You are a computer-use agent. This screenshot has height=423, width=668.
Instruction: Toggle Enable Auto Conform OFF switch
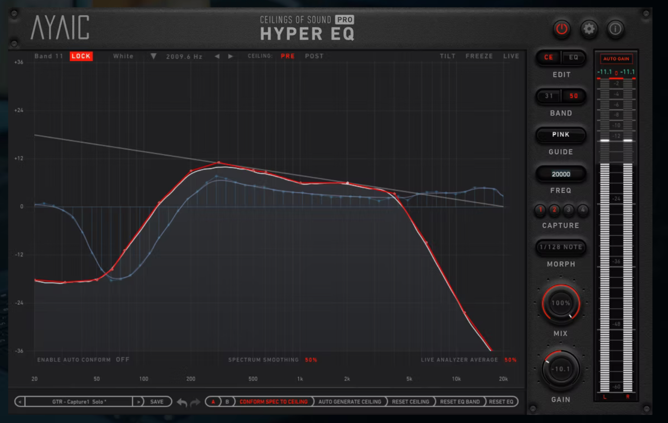click(122, 360)
